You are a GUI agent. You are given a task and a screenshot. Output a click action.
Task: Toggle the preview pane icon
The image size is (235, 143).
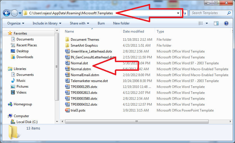216,23
